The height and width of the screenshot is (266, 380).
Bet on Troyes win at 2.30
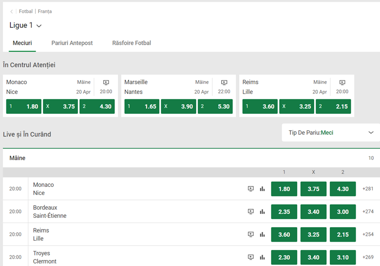tap(284, 257)
